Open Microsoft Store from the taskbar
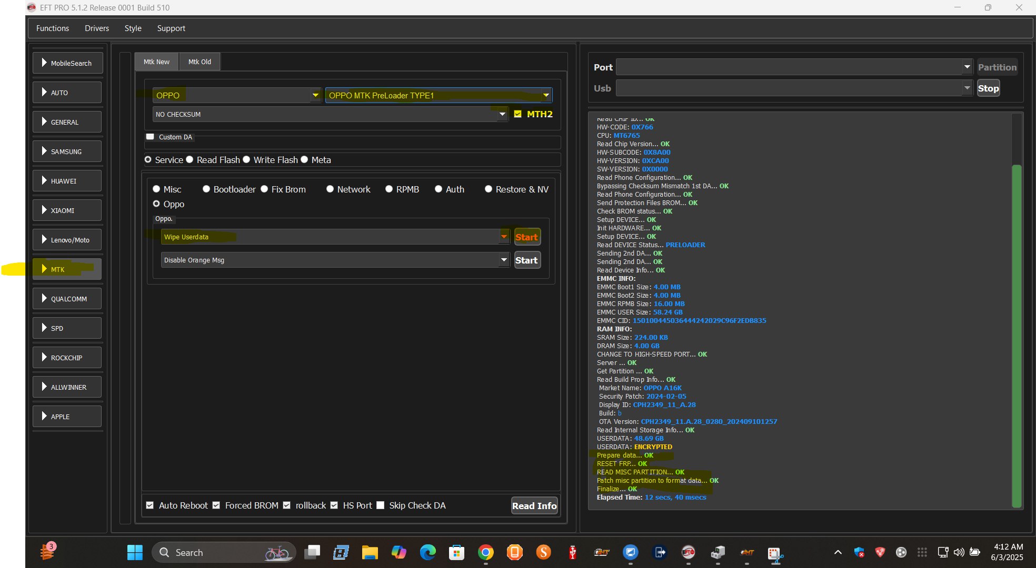 [456, 552]
